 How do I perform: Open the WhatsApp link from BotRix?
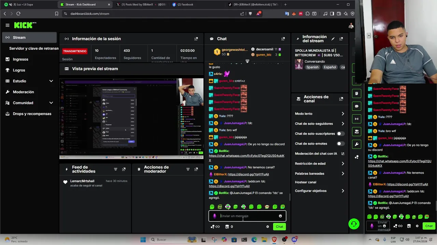pos(246,158)
